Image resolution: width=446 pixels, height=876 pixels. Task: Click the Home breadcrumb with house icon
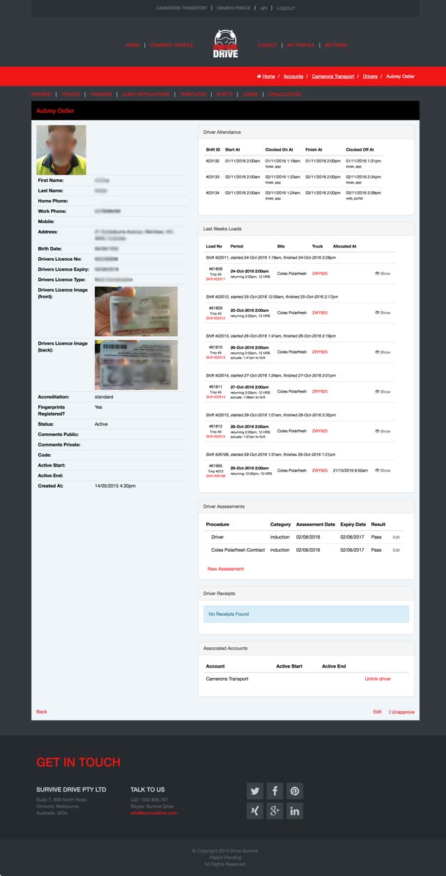[x=266, y=76]
